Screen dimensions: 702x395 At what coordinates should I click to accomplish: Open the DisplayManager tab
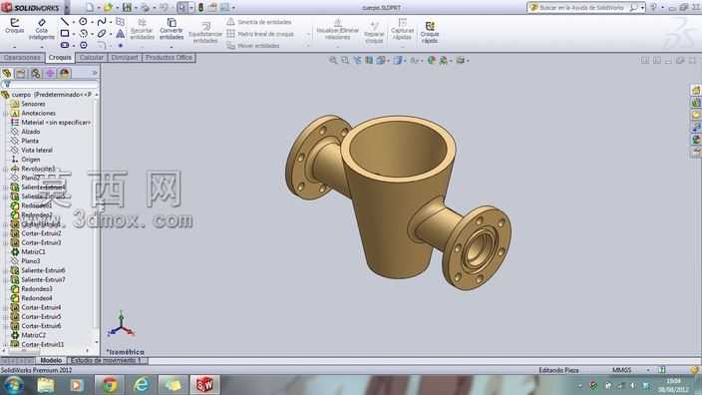pos(65,73)
